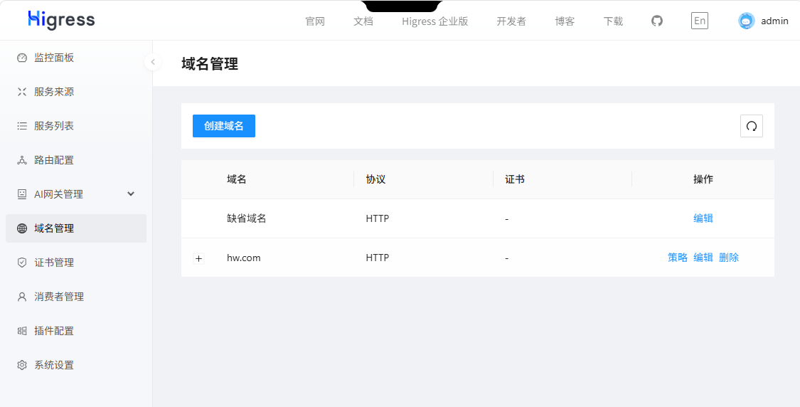Viewport: 800px width, 407px height.
Task: Click the 缺省域名 cell
Action: point(247,218)
